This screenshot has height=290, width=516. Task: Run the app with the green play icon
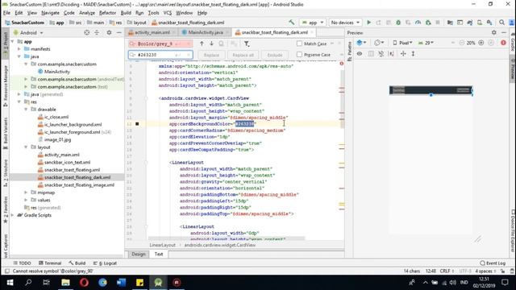[368, 23]
